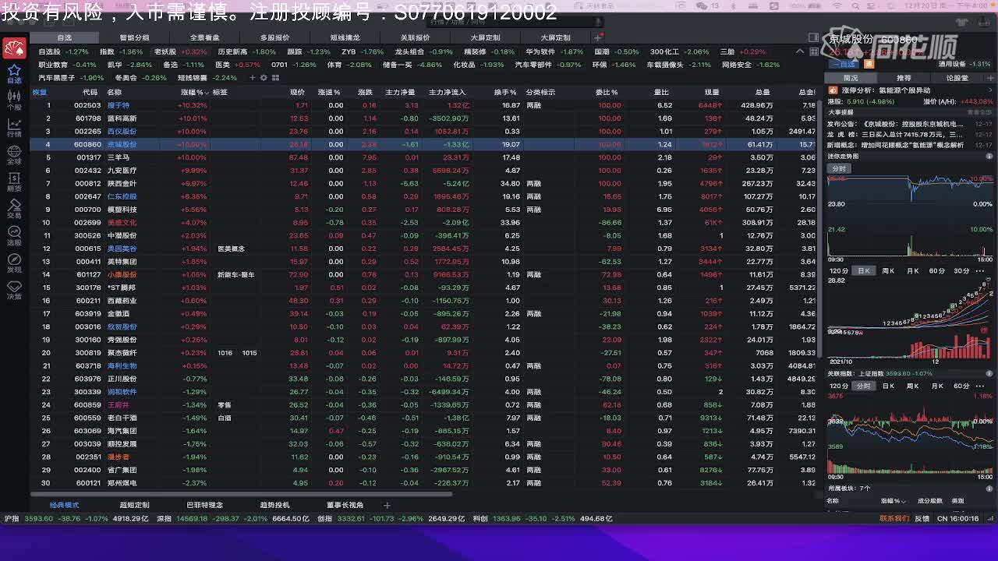This screenshot has height=561, width=998.
Task: Open 个股 candlestick icon in sidebar
Action: pyautogui.click(x=14, y=101)
